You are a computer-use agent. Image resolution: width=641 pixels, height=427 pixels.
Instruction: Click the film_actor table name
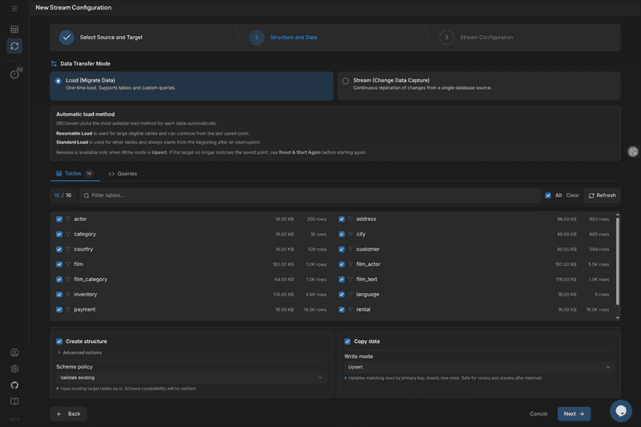369,264
